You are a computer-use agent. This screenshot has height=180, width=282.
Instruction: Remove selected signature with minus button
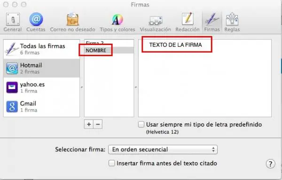coord(98,124)
